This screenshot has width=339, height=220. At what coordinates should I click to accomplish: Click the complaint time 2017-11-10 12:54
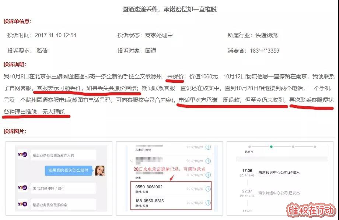click(x=56, y=35)
